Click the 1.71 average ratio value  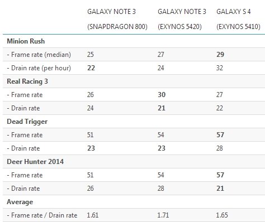[163, 215]
